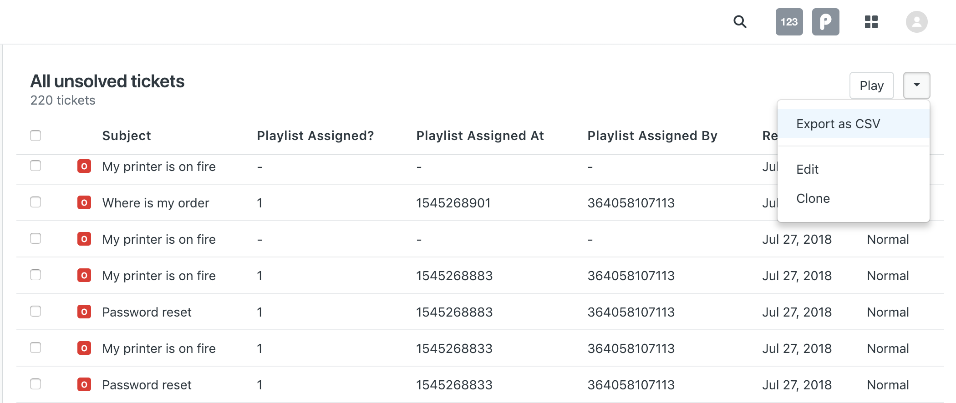The height and width of the screenshot is (403, 956).
Task: Select Clone in the view menu
Action: pos(813,198)
